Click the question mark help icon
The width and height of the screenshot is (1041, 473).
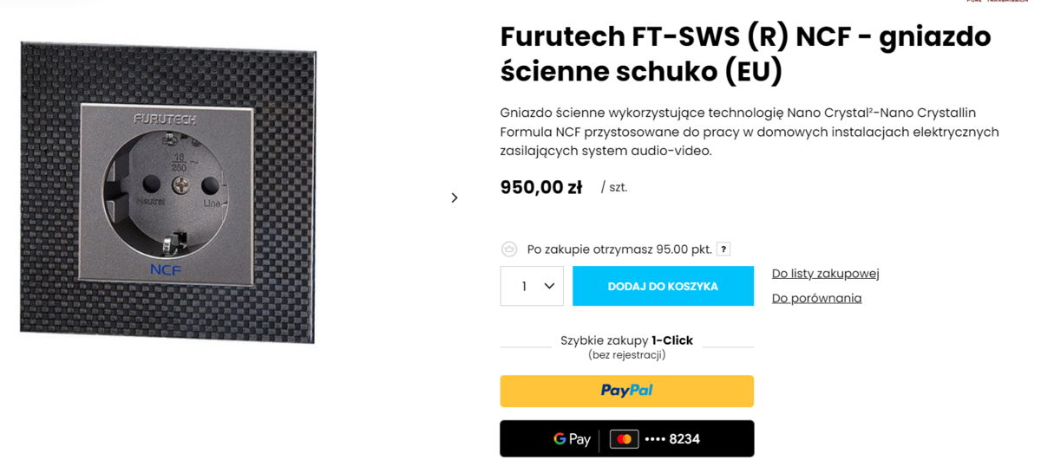coord(723,249)
